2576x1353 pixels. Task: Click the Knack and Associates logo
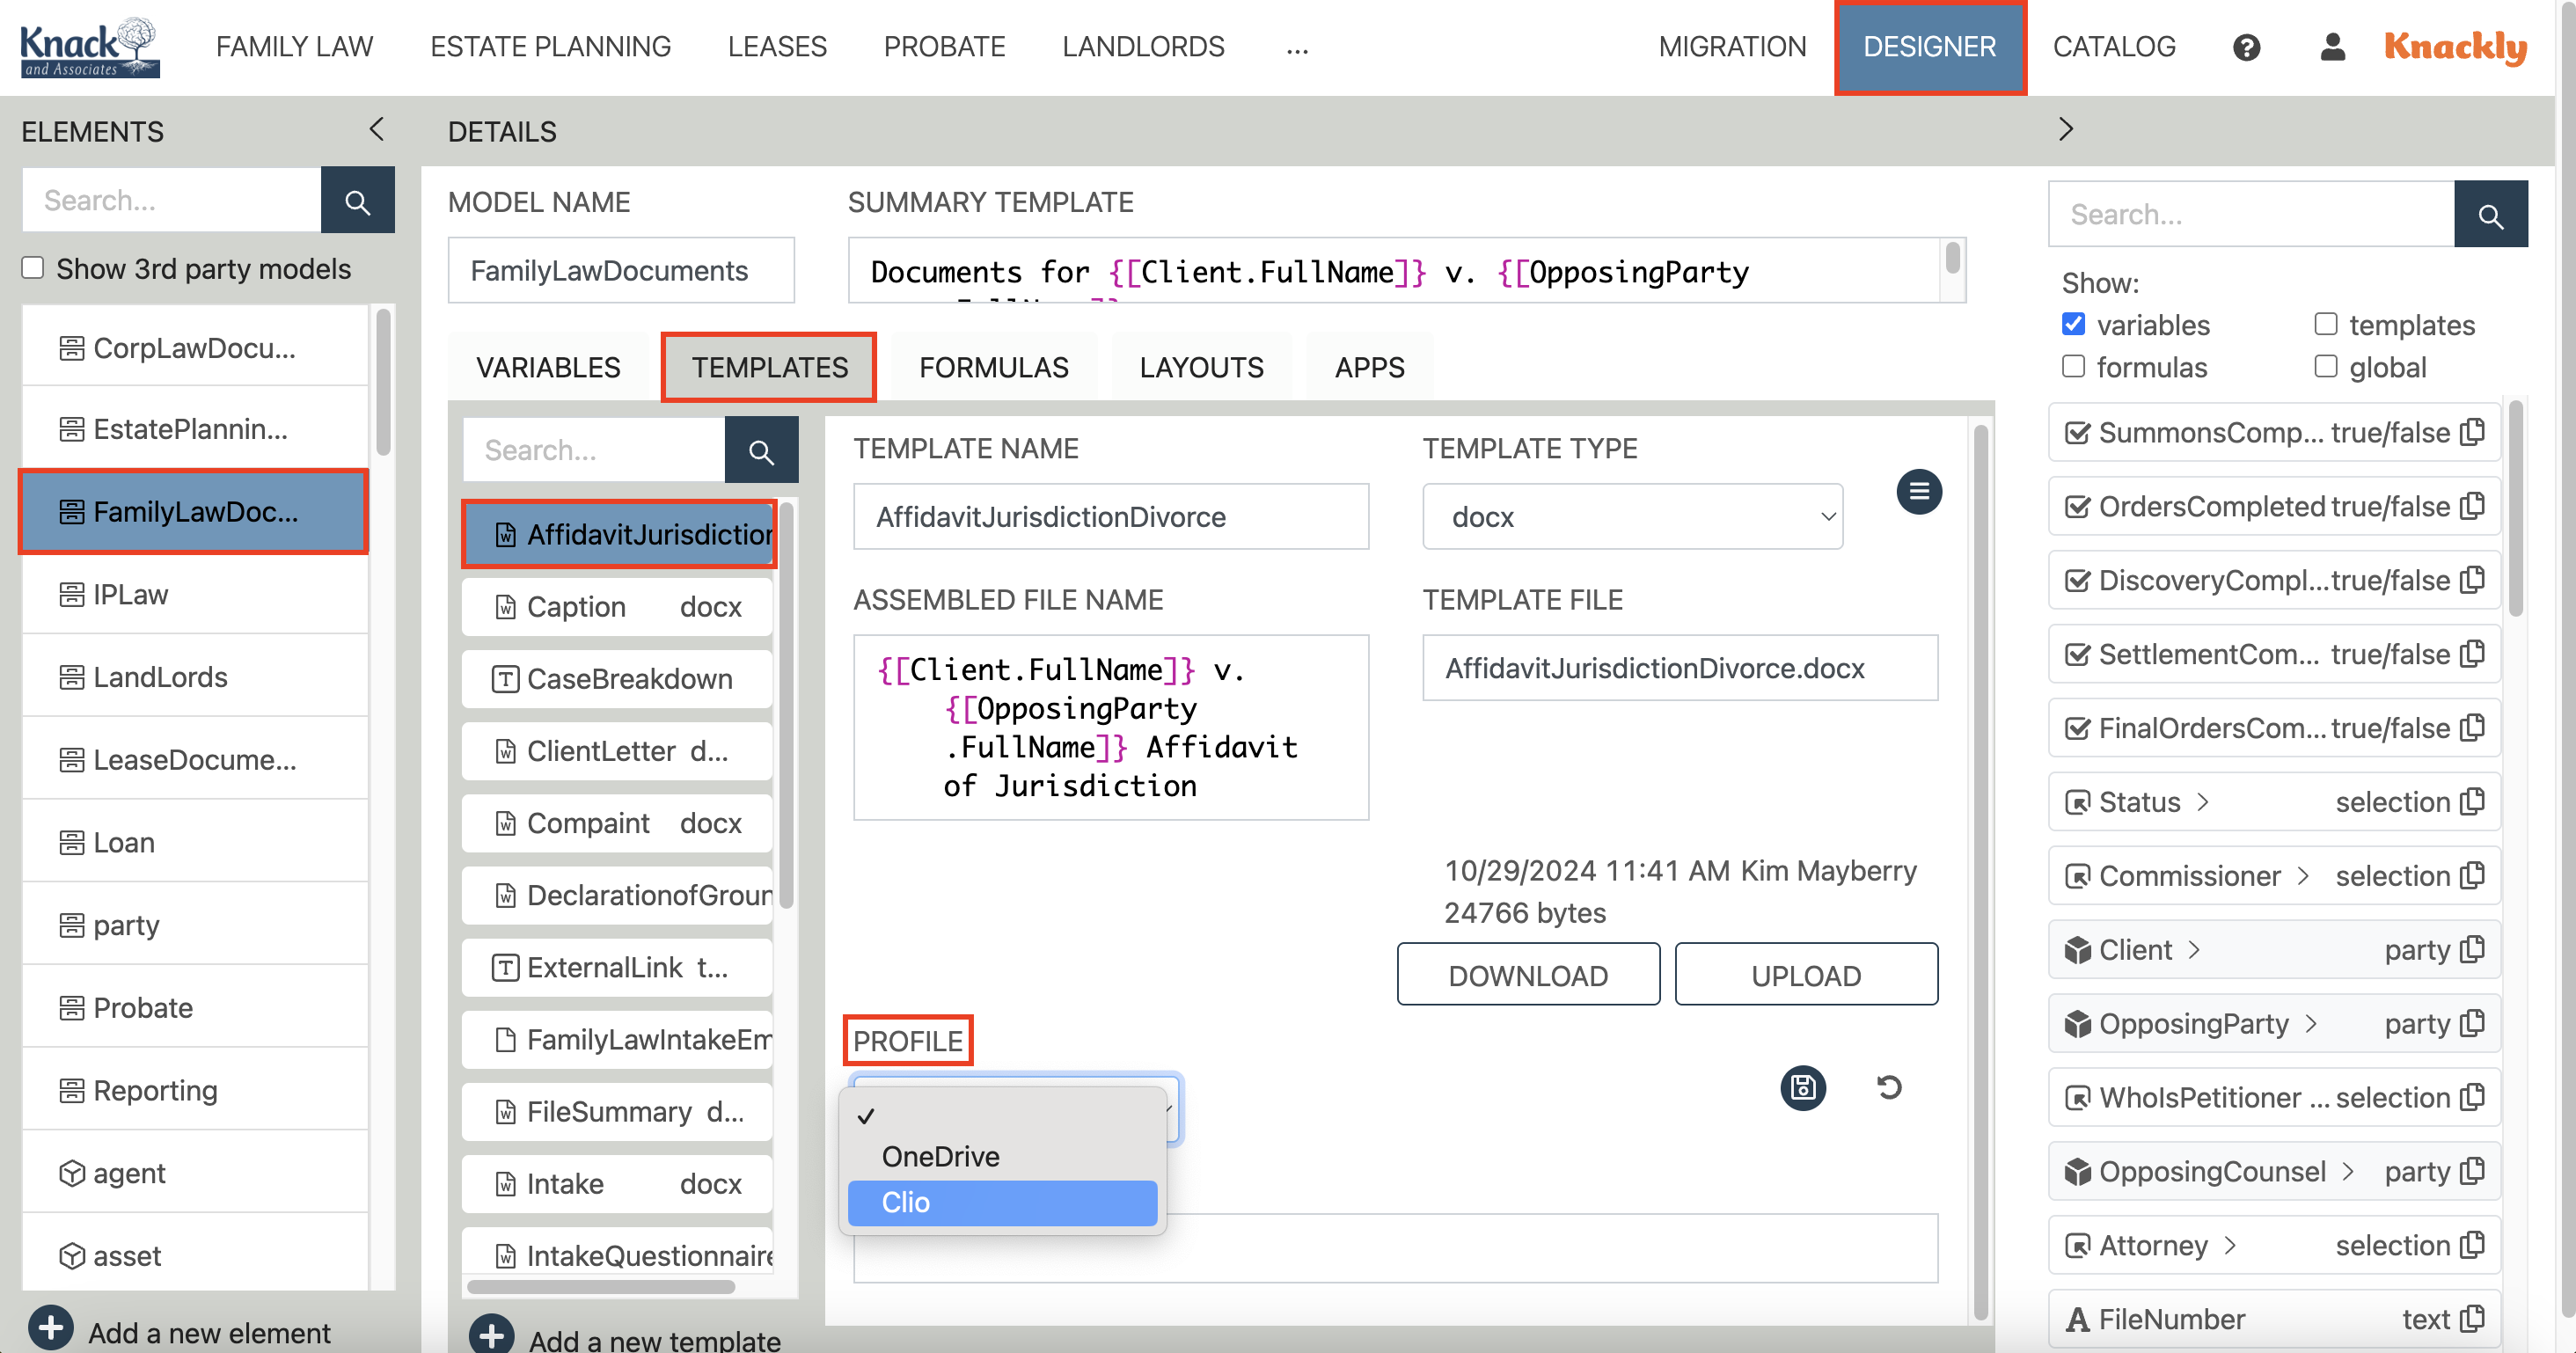click(x=90, y=47)
